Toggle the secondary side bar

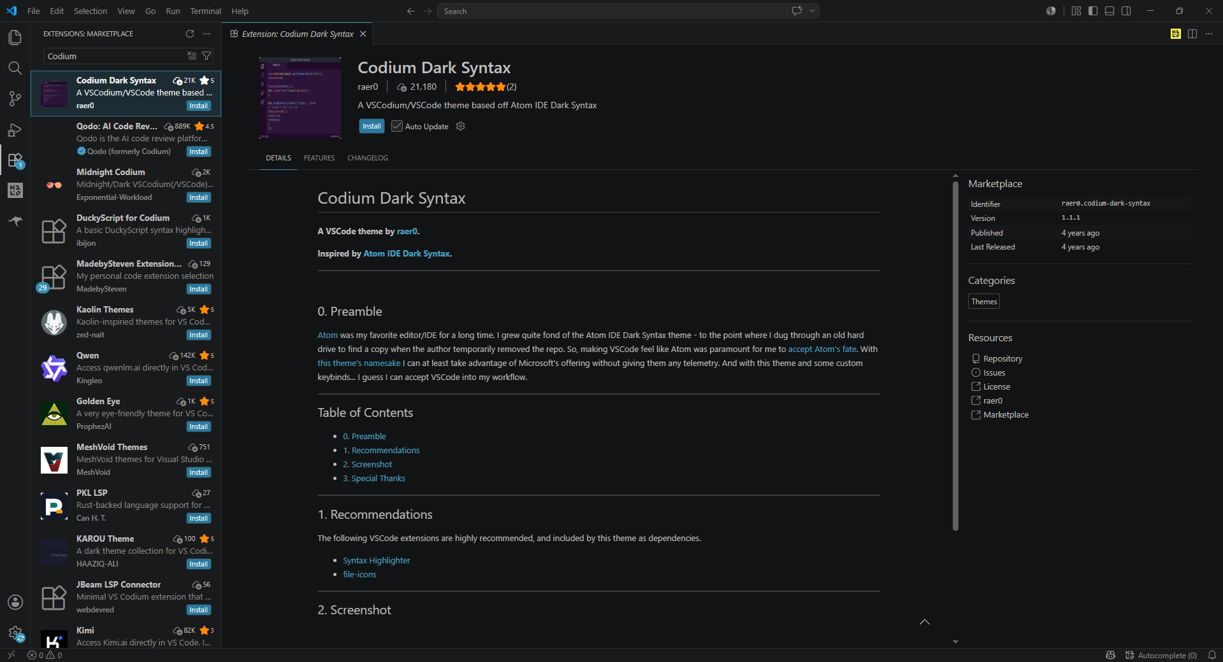click(1126, 11)
